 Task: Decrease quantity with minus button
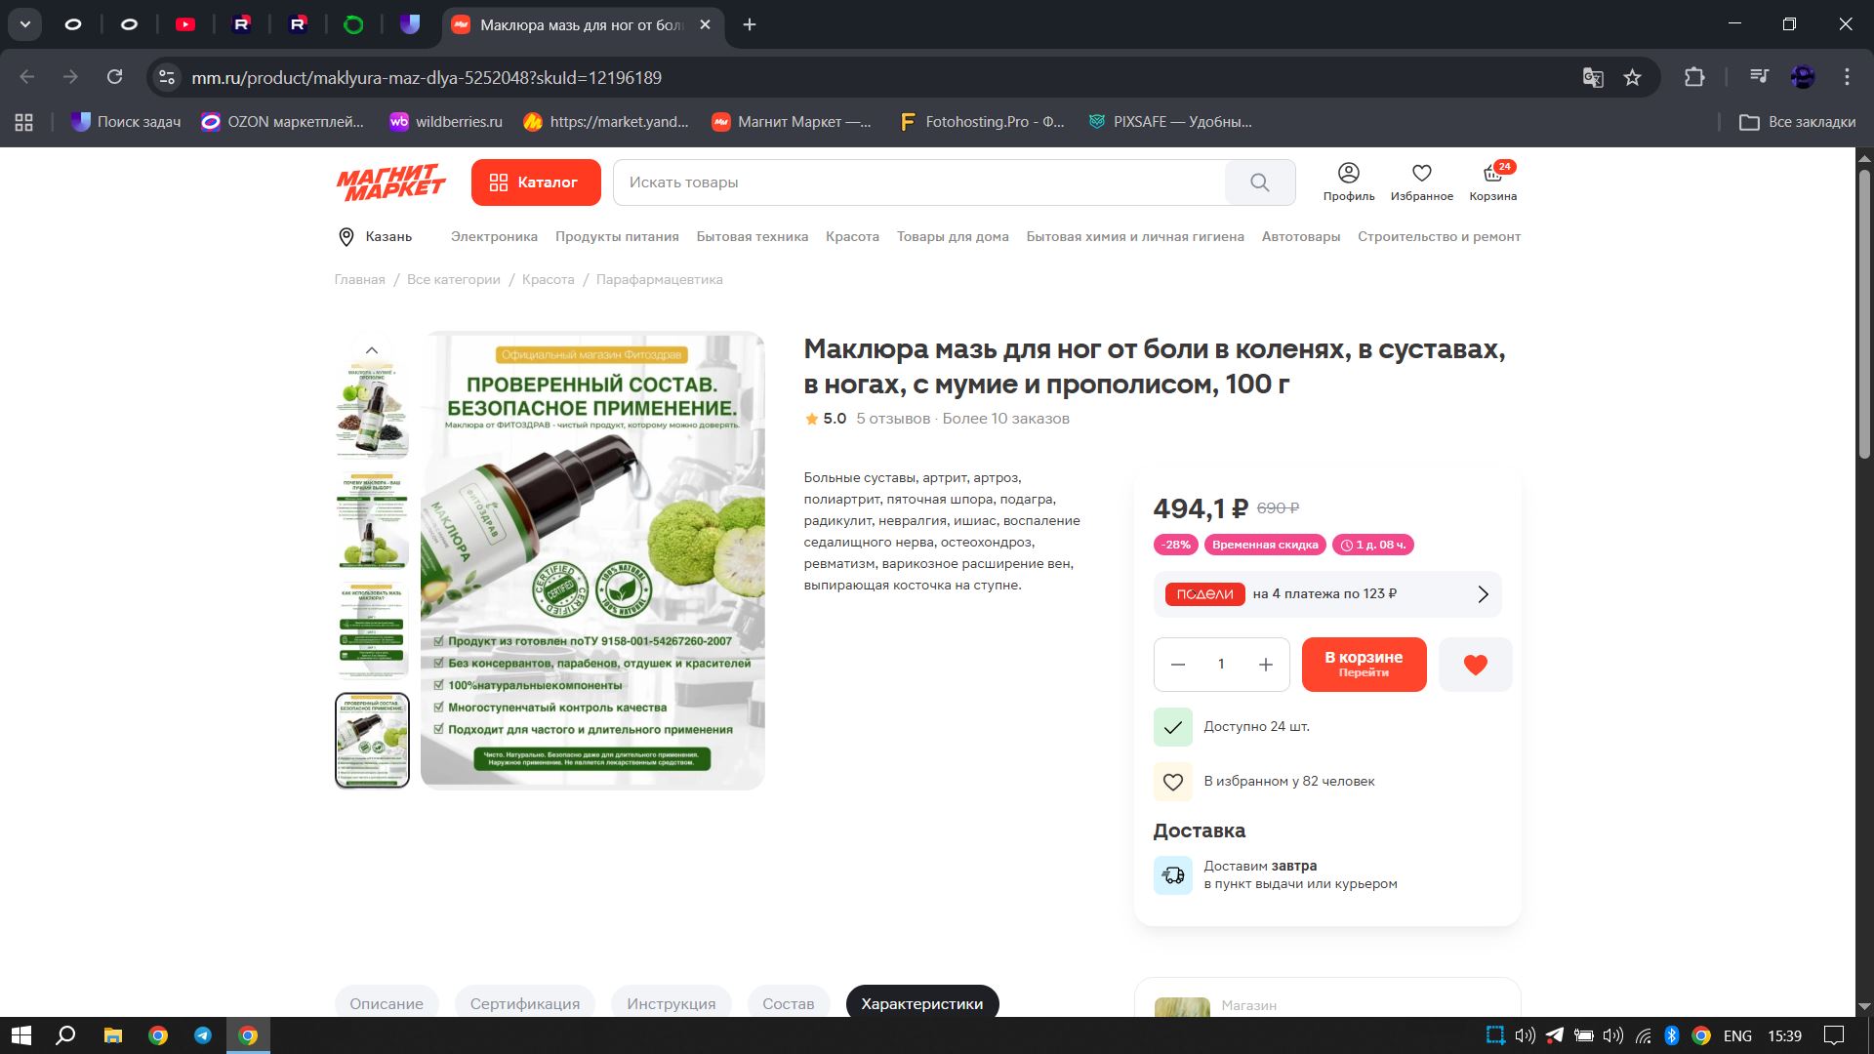tap(1178, 665)
